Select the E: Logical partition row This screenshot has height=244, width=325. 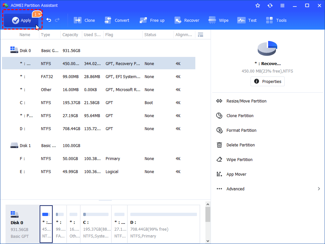coord(99,171)
